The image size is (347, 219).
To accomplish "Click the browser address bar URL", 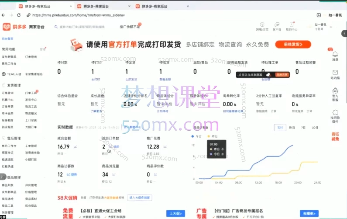I will (x=79, y=15).
